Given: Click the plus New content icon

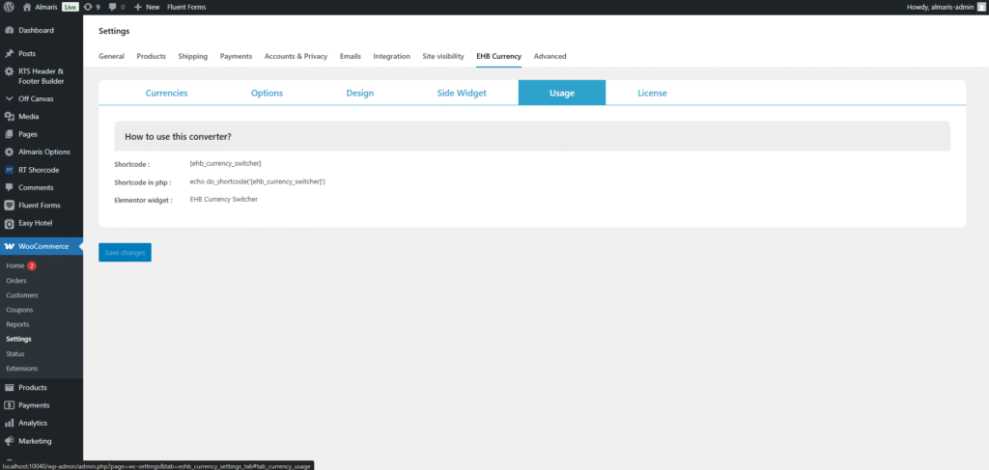Looking at the screenshot, I should click(137, 7).
